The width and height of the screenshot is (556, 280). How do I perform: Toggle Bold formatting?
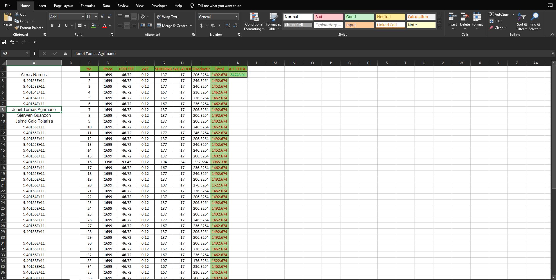pyautogui.click(x=52, y=26)
